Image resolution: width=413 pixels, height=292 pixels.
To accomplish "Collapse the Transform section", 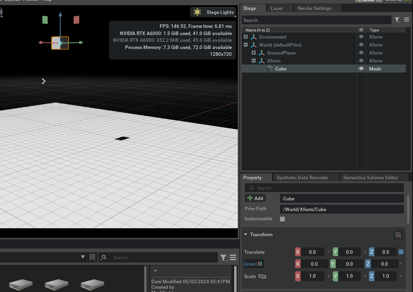I will (246, 235).
